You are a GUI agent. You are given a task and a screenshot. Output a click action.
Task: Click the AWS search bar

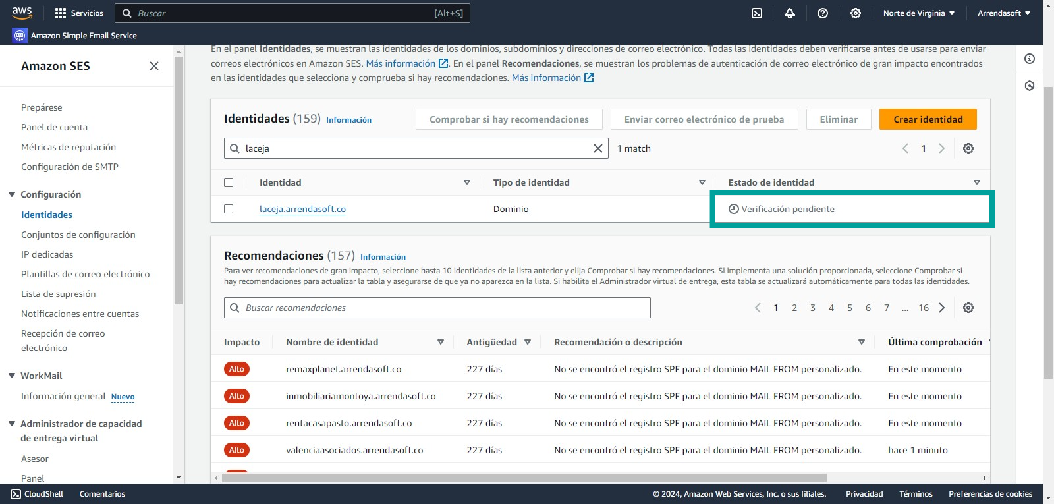[x=292, y=13]
